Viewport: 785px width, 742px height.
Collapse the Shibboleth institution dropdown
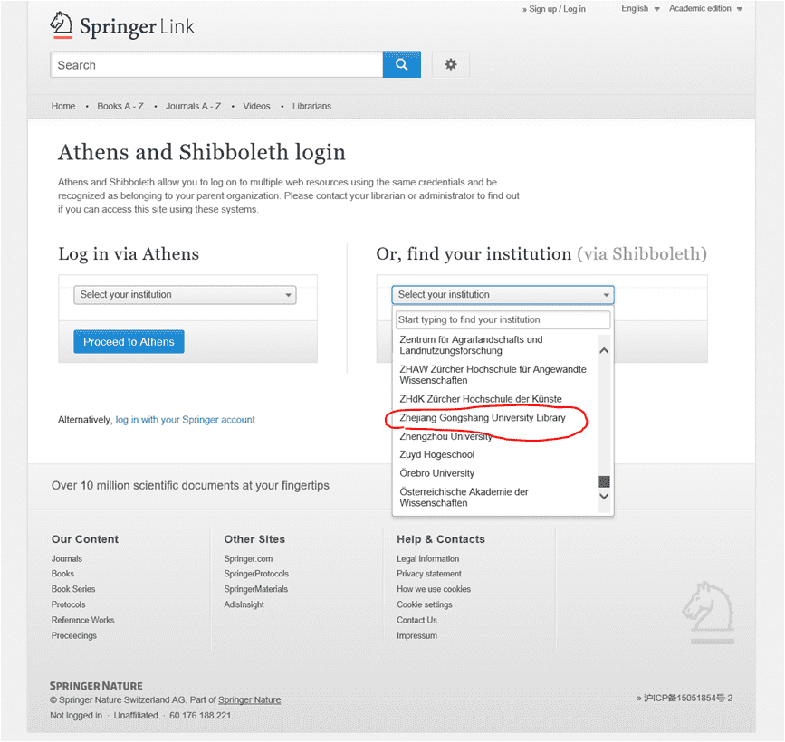point(503,295)
